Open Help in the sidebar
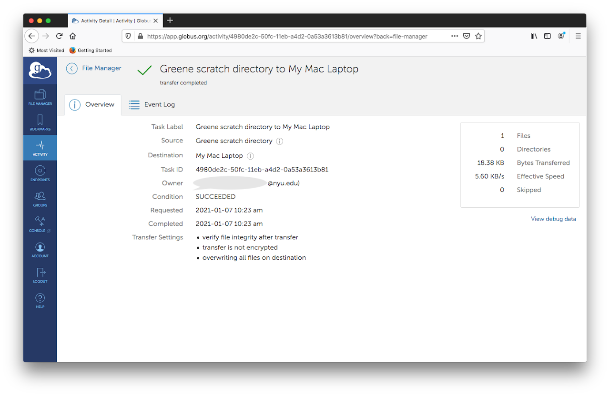This screenshot has width=609, height=396. [x=40, y=300]
